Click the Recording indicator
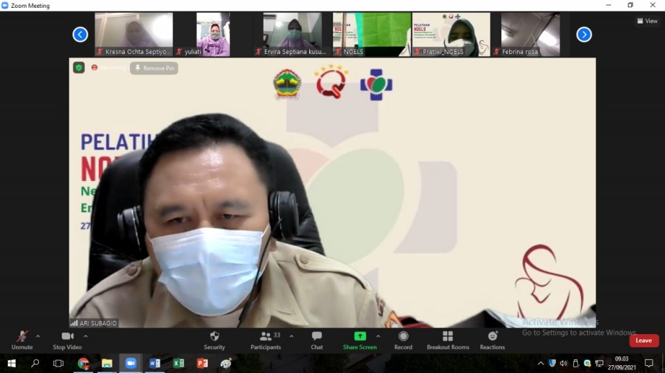The width and height of the screenshot is (665, 373). click(108, 68)
